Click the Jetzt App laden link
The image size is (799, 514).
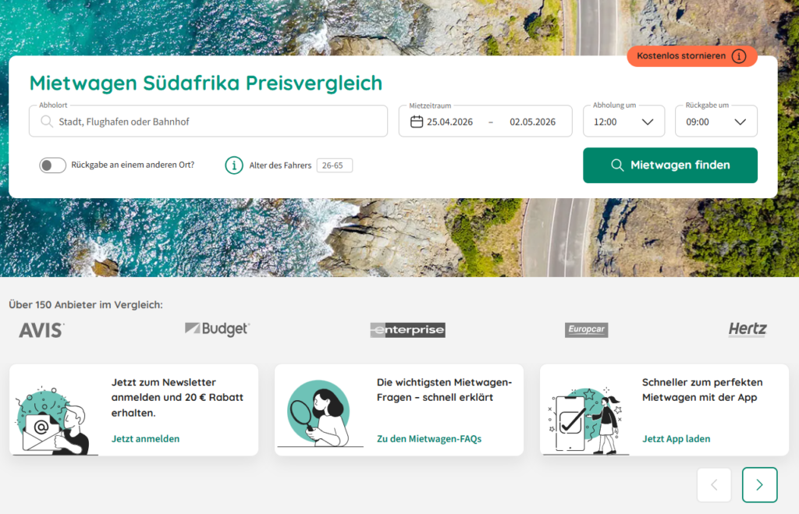click(676, 438)
